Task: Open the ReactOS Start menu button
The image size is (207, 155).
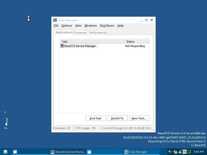Action: (5, 152)
